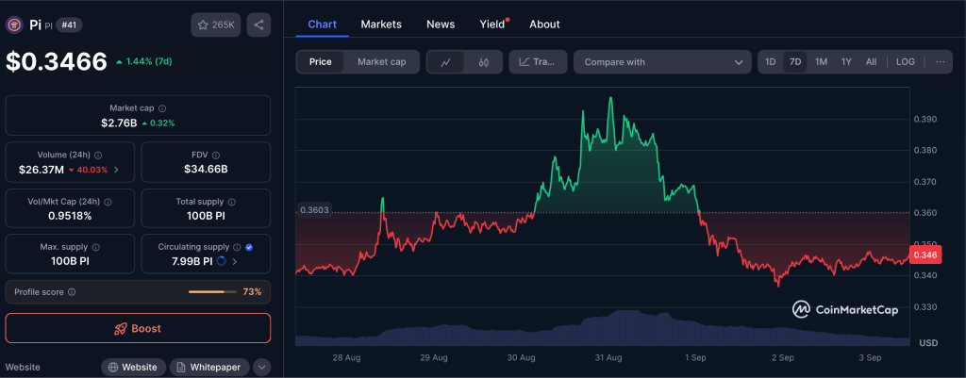The width and height of the screenshot is (966, 378).
Task: Open the News tab
Action: pos(441,25)
